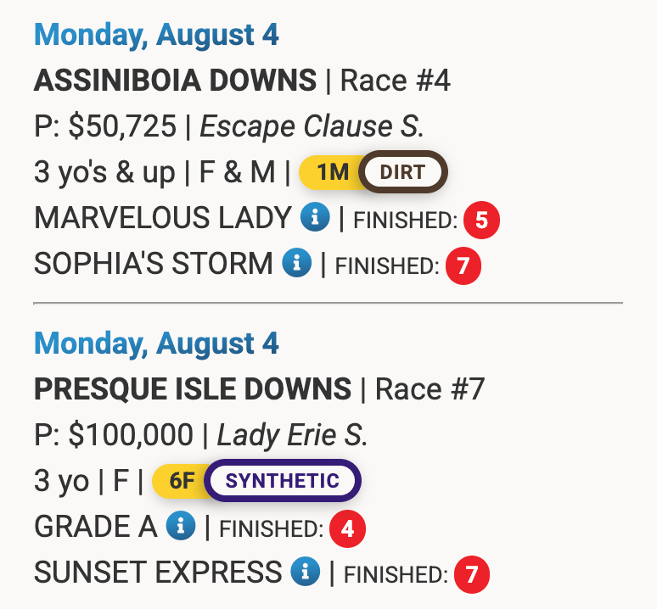Open info icon beside SOPHIA'S STORM

pos(296,264)
